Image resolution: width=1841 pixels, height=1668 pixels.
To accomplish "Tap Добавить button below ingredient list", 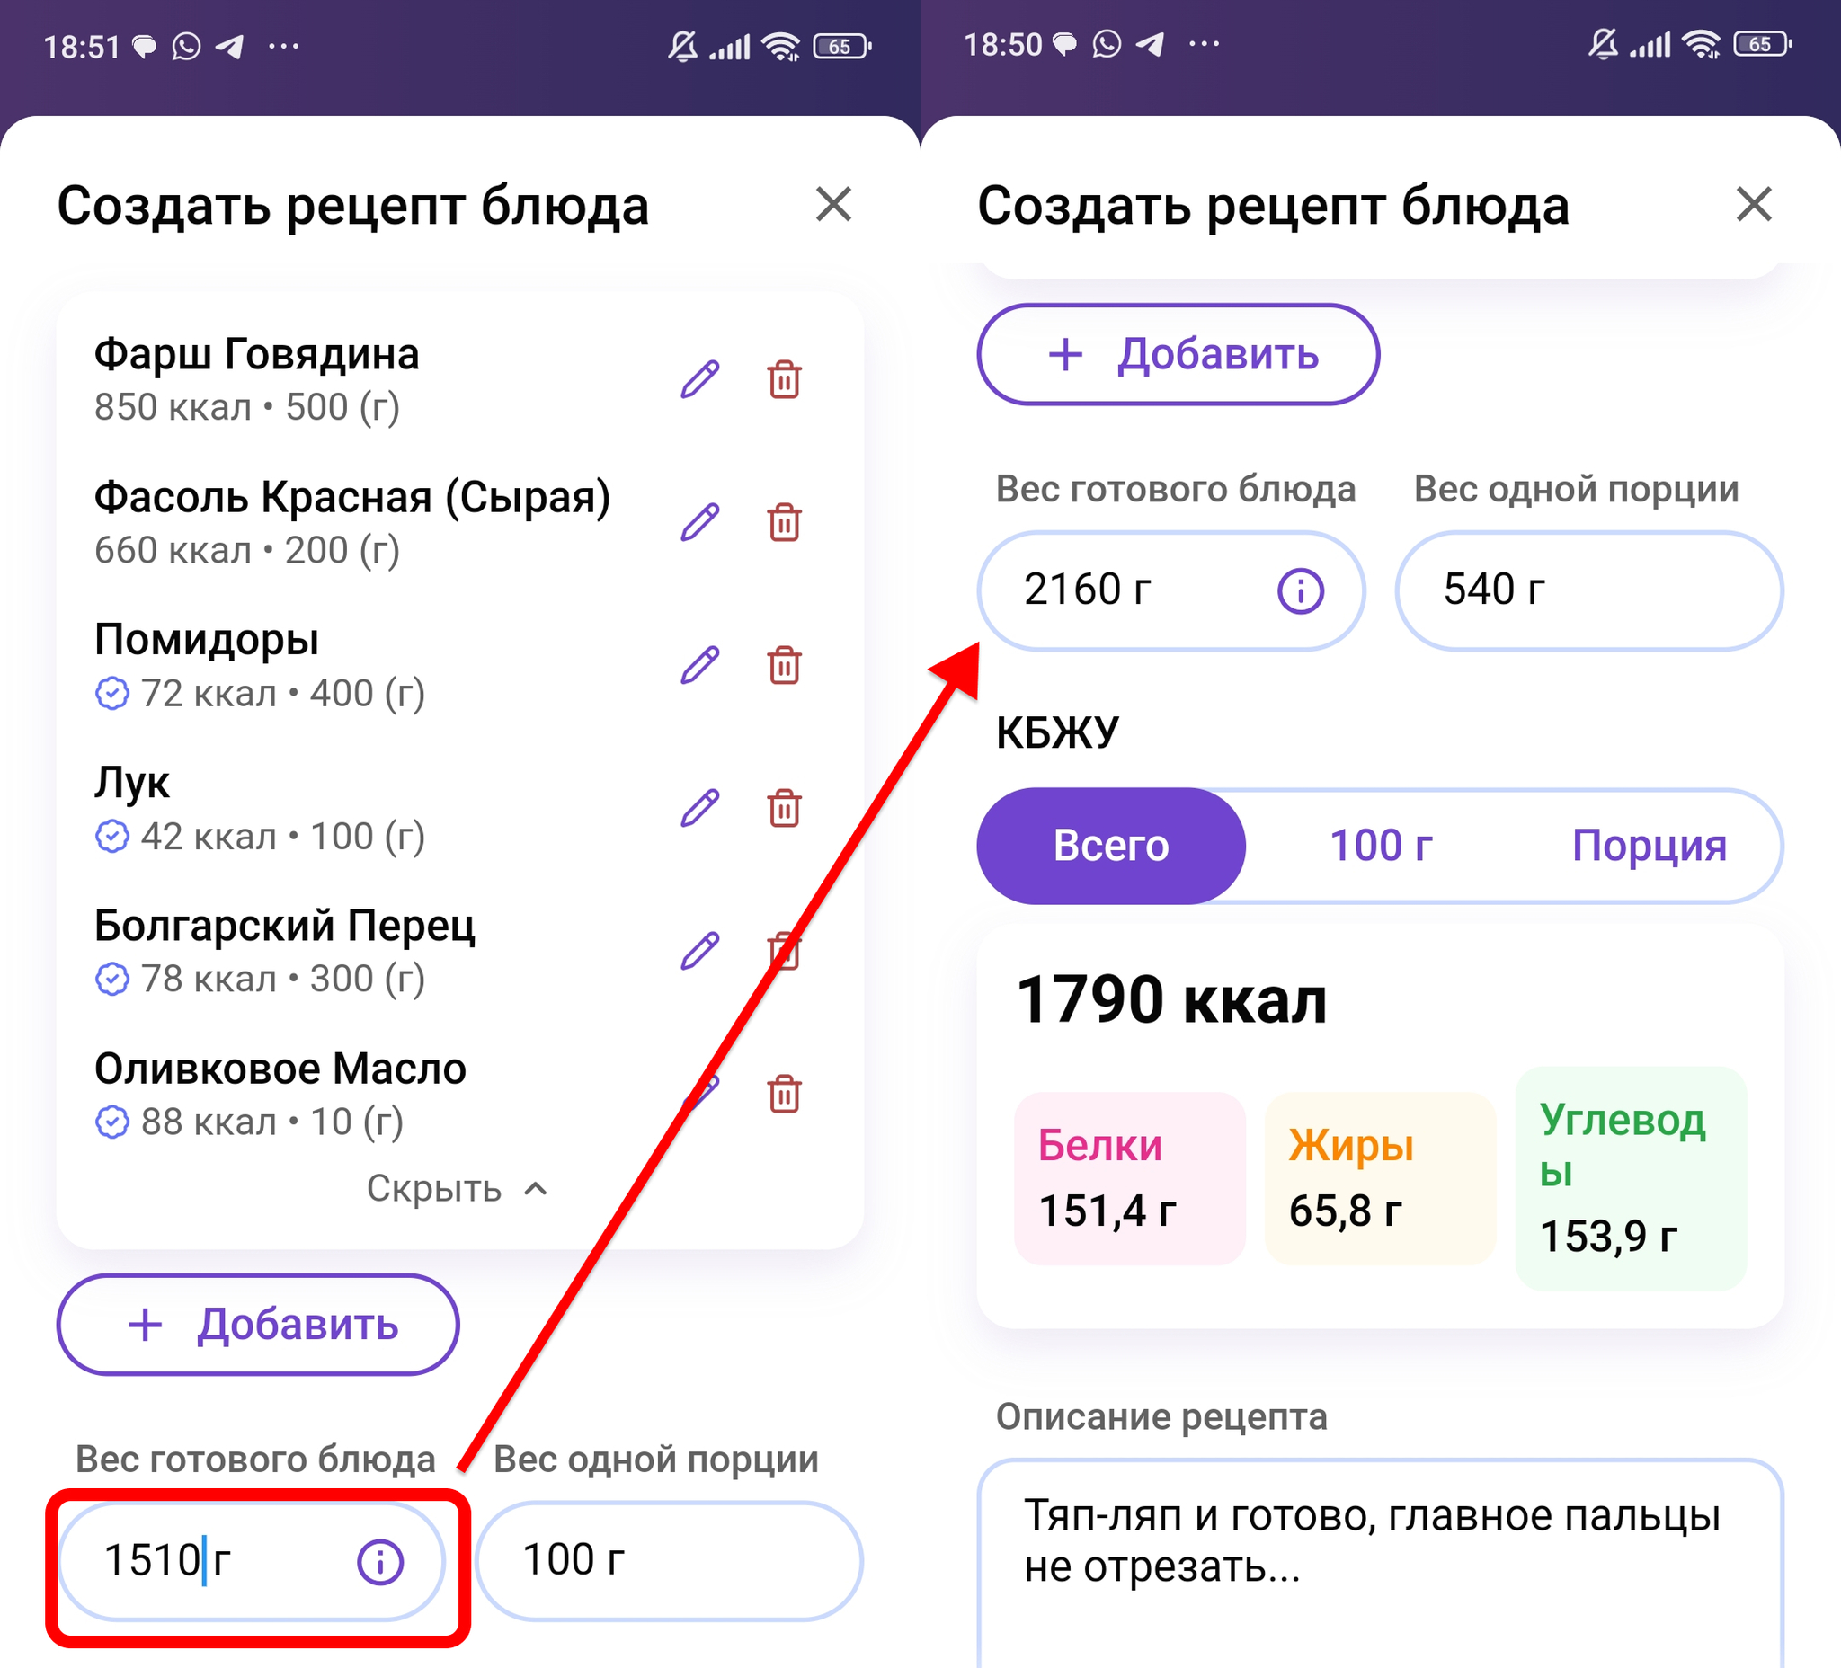I will click(x=258, y=1324).
